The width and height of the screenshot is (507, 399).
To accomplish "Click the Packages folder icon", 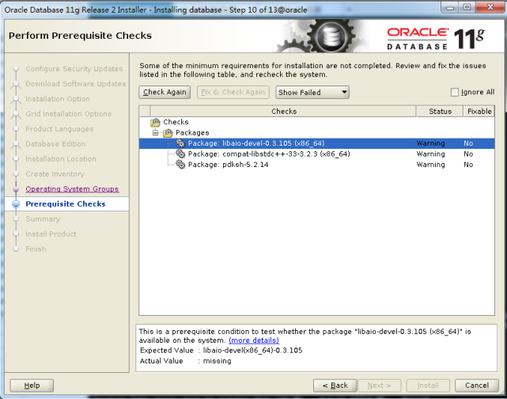I will tap(168, 133).
